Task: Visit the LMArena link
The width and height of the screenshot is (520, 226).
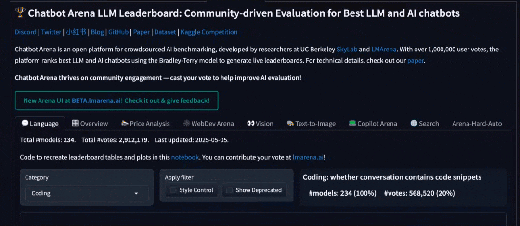Action: click(383, 50)
